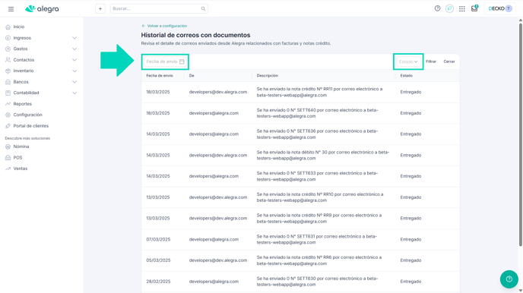Click the Contactos sidebar icon
The image size is (523, 293).
click(8, 60)
